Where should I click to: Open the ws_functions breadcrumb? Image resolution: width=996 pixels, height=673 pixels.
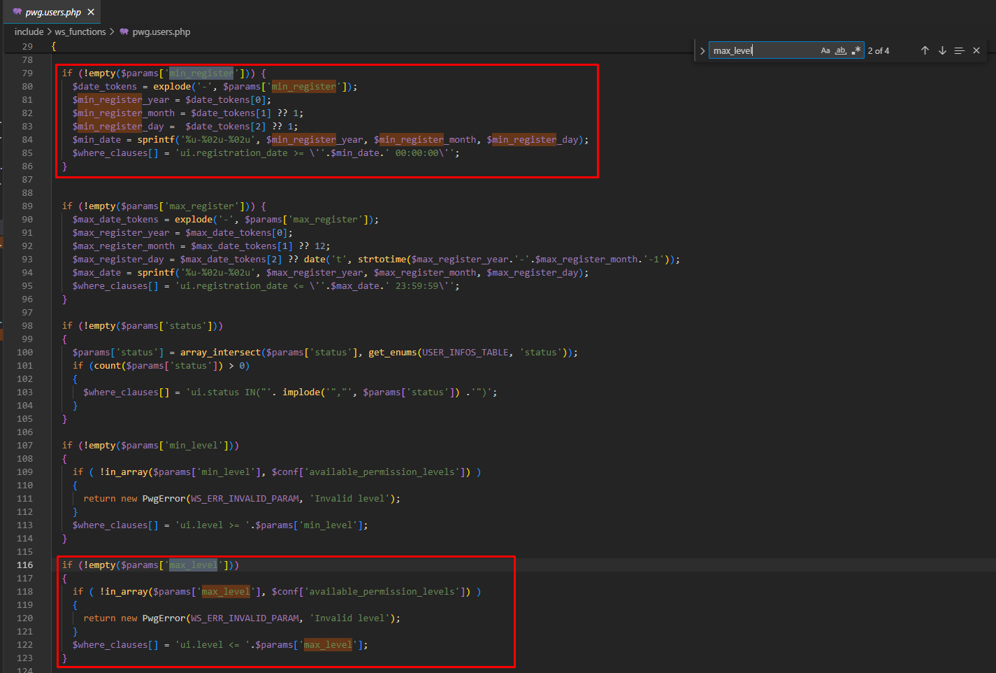click(x=80, y=31)
